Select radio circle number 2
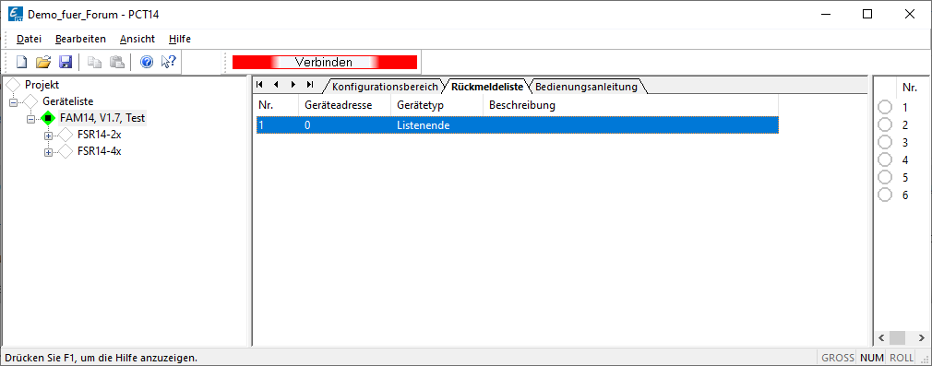 [x=885, y=124]
